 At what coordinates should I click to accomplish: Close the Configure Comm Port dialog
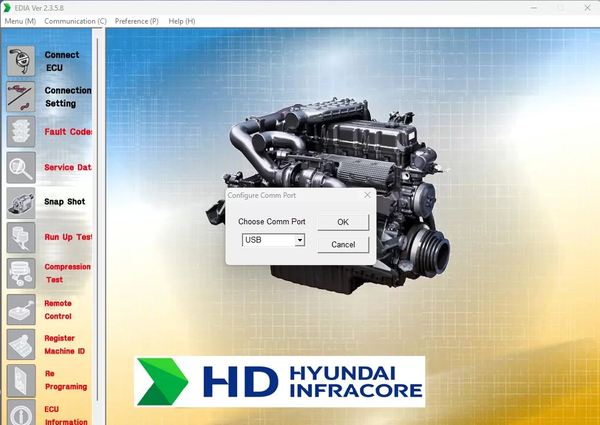pyautogui.click(x=368, y=195)
